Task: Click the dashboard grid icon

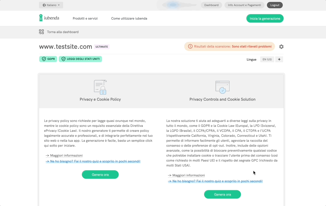Action: [41, 32]
